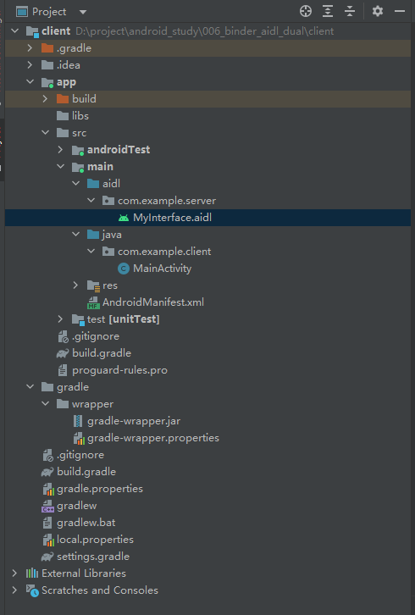Collapse the com.example.server package

pyautogui.click(x=91, y=201)
